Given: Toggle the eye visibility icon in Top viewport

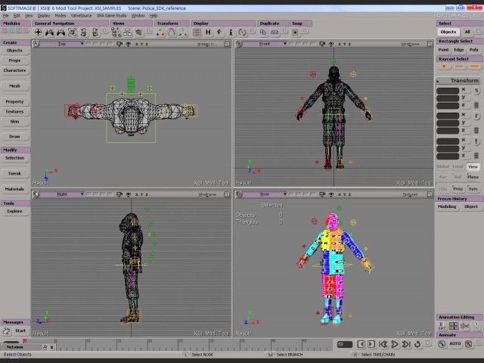Looking at the screenshot, I should (x=129, y=44).
